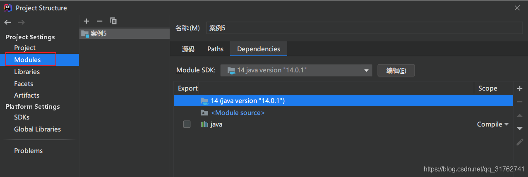Switch to the Paths tab
The height and width of the screenshot is (177, 528).
215,49
